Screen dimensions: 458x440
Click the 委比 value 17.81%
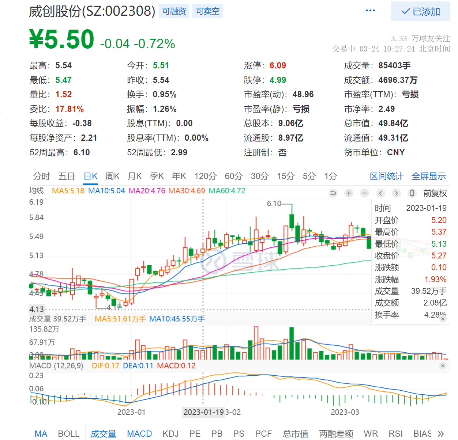pos(70,109)
